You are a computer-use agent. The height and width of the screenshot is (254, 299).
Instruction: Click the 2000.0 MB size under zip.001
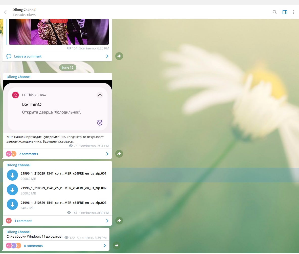28,179
